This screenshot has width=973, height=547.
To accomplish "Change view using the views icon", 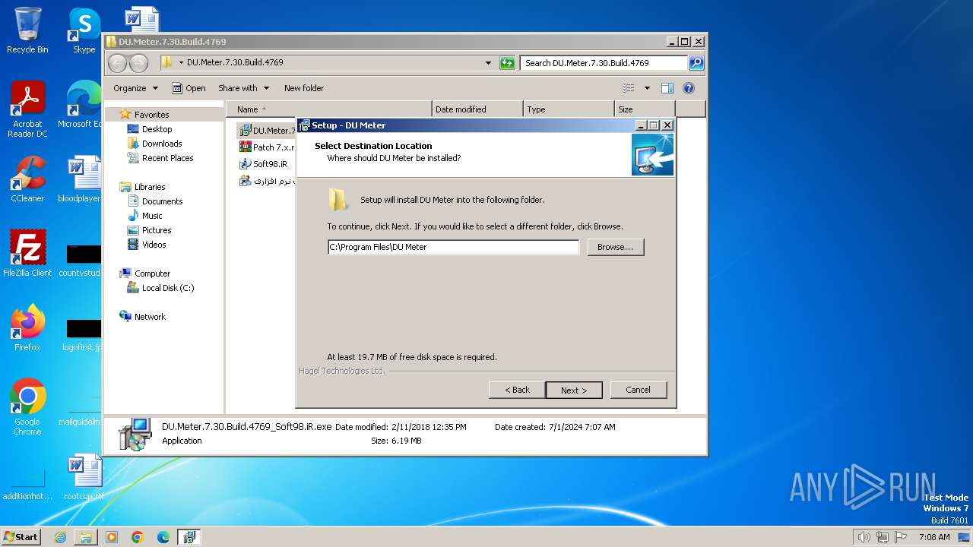I will tap(629, 88).
